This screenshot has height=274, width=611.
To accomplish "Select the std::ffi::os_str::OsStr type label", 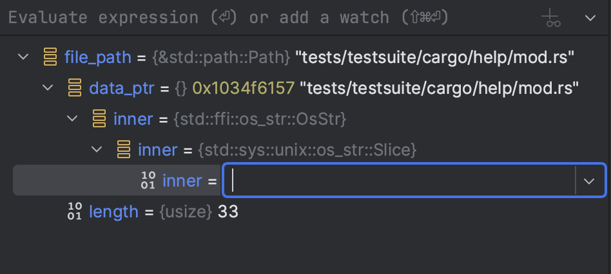I will click(x=260, y=119).
